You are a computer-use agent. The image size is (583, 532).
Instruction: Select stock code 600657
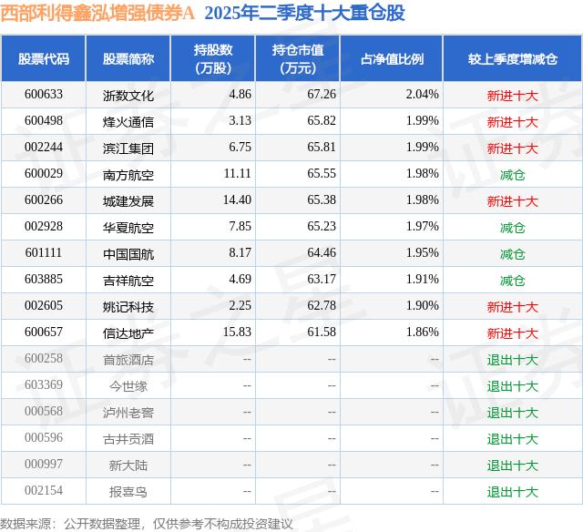point(44,332)
